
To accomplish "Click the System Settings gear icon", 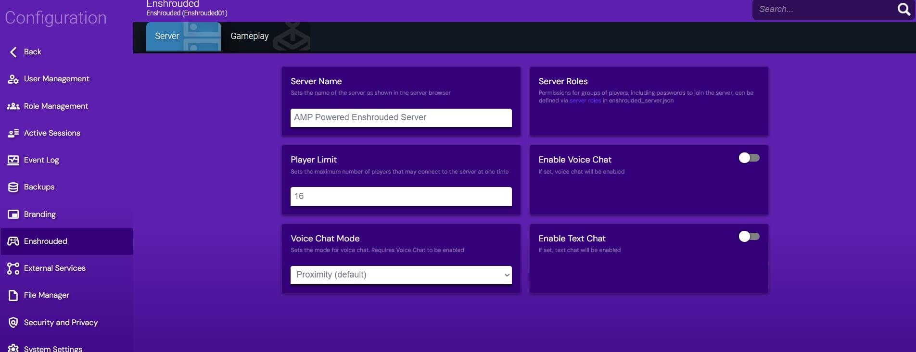I will click(13, 348).
